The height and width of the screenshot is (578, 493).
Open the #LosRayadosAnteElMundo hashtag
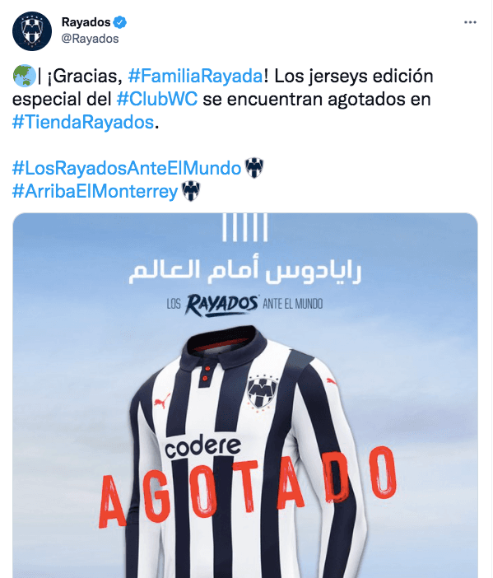[x=127, y=168]
